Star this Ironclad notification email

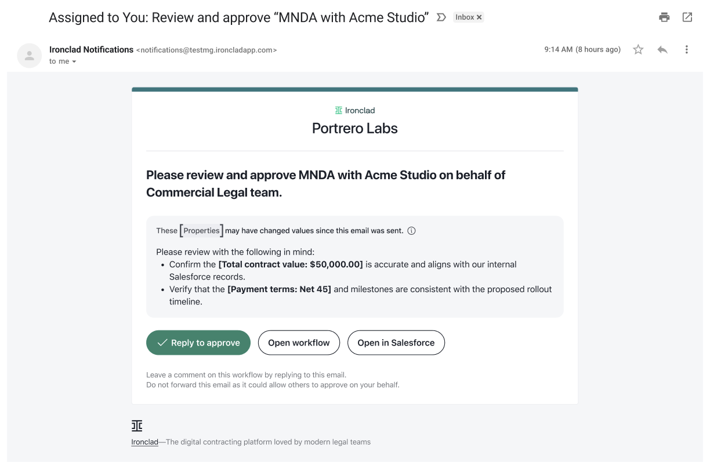638,50
